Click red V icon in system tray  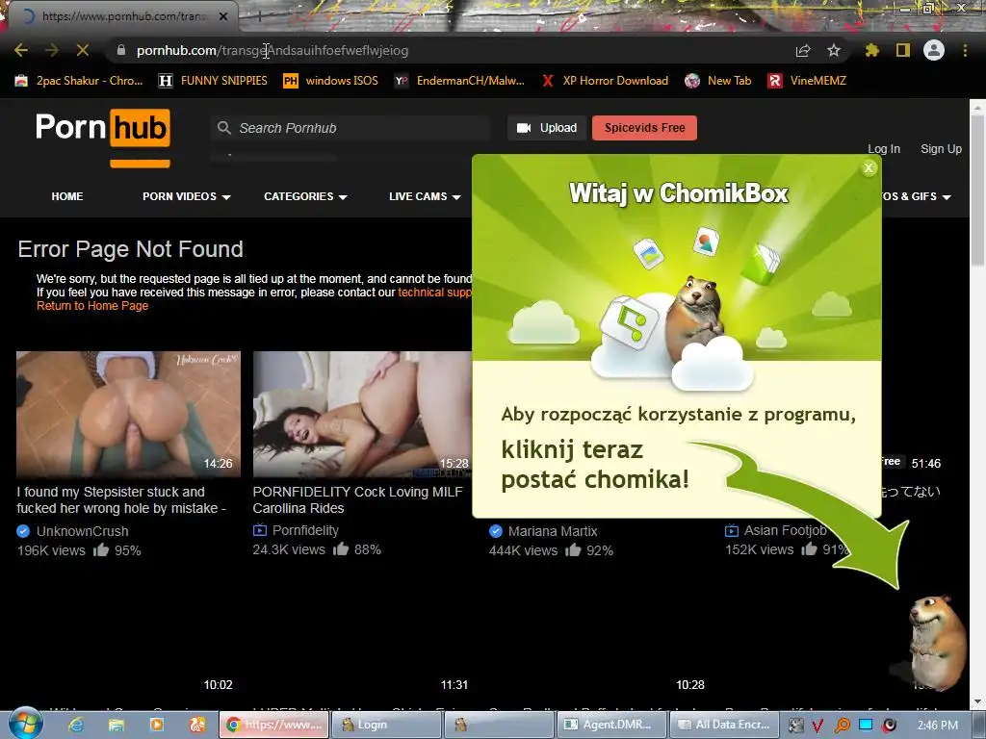(x=818, y=726)
